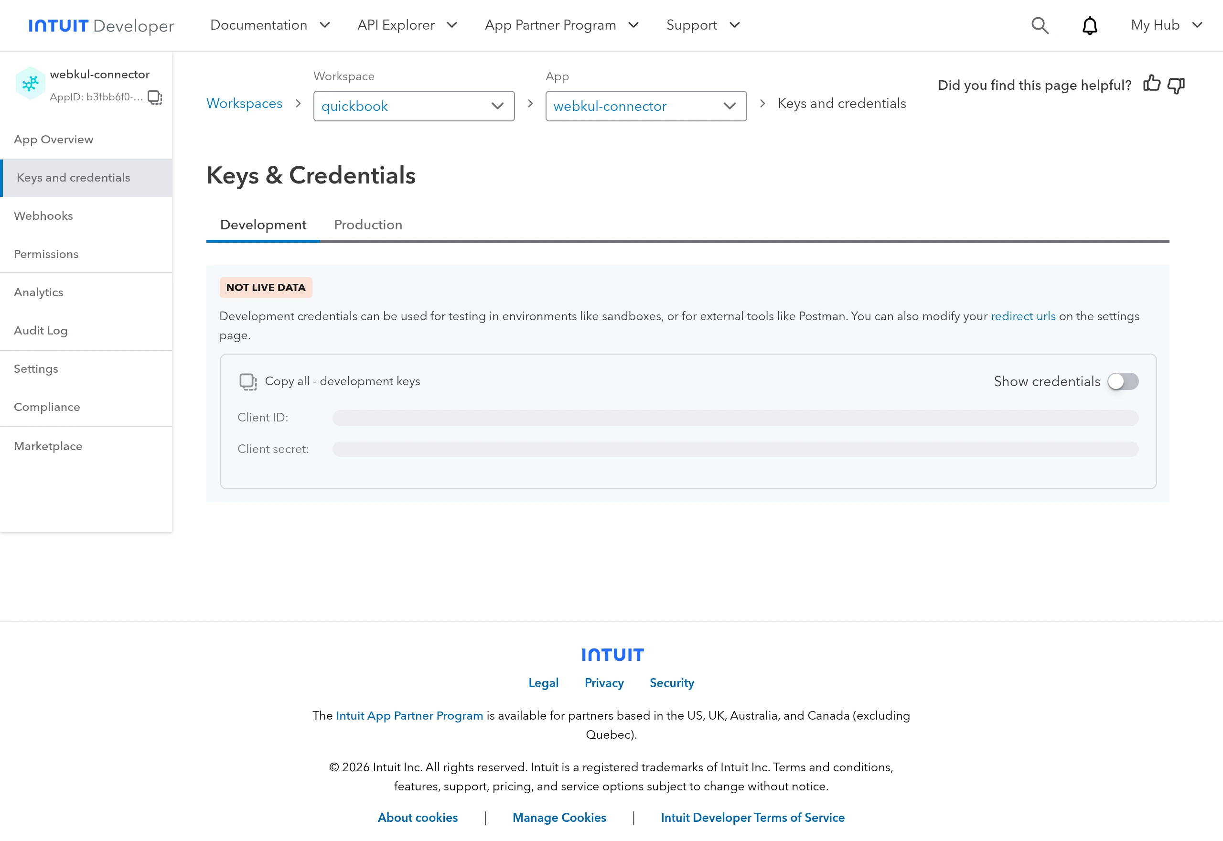Open Marketplace in the sidebar
The image size is (1223, 841).
86,446
